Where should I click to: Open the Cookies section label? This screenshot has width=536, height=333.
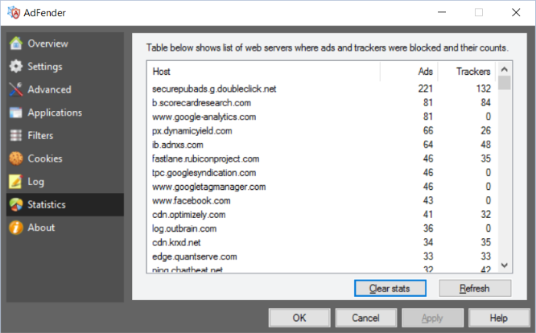(45, 158)
